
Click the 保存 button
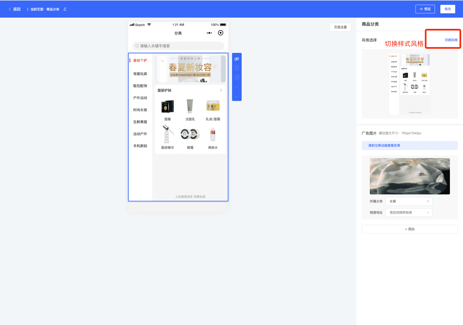pyautogui.click(x=448, y=9)
